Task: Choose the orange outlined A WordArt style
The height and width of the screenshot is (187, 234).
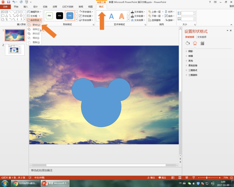Action: click(121, 16)
